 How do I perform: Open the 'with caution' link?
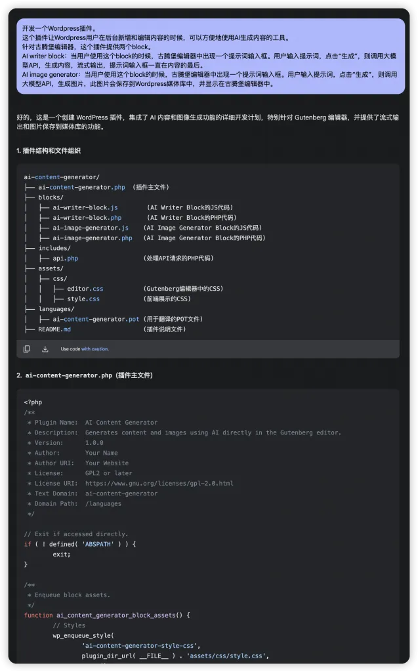(95, 349)
